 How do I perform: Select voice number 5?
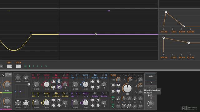pyautogui.click(x=46, y=66)
